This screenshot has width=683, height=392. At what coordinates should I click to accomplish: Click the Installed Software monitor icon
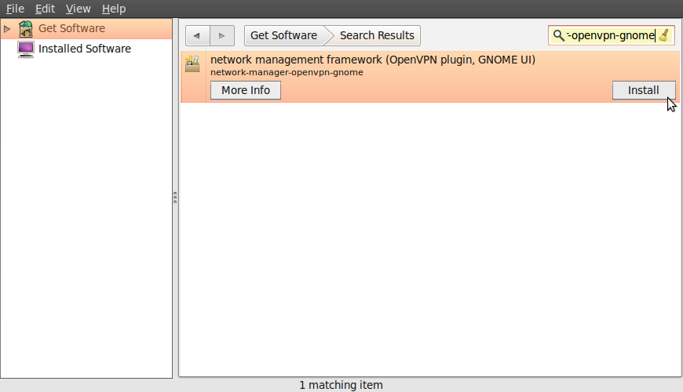(x=26, y=49)
